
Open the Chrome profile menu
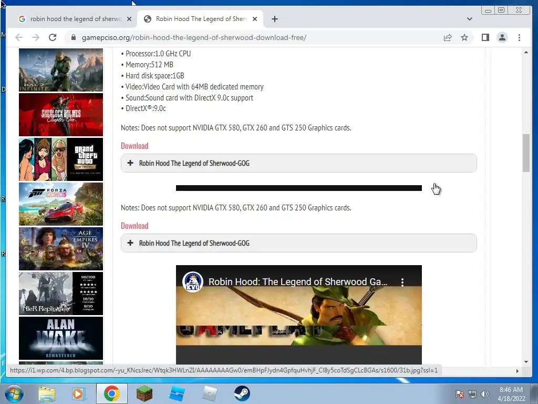pos(502,37)
